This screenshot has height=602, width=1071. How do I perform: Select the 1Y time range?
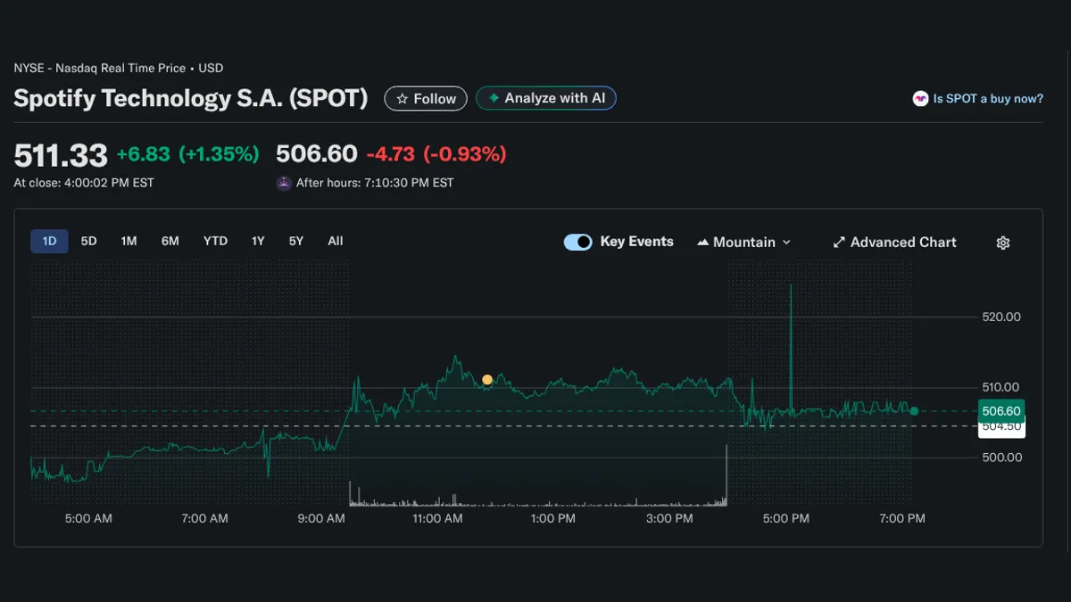pyautogui.click(x=258, y=241)
